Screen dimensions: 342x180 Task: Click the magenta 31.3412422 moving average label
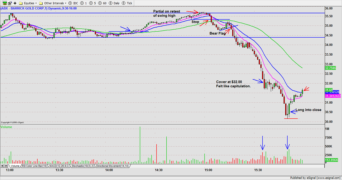(333, 96)
